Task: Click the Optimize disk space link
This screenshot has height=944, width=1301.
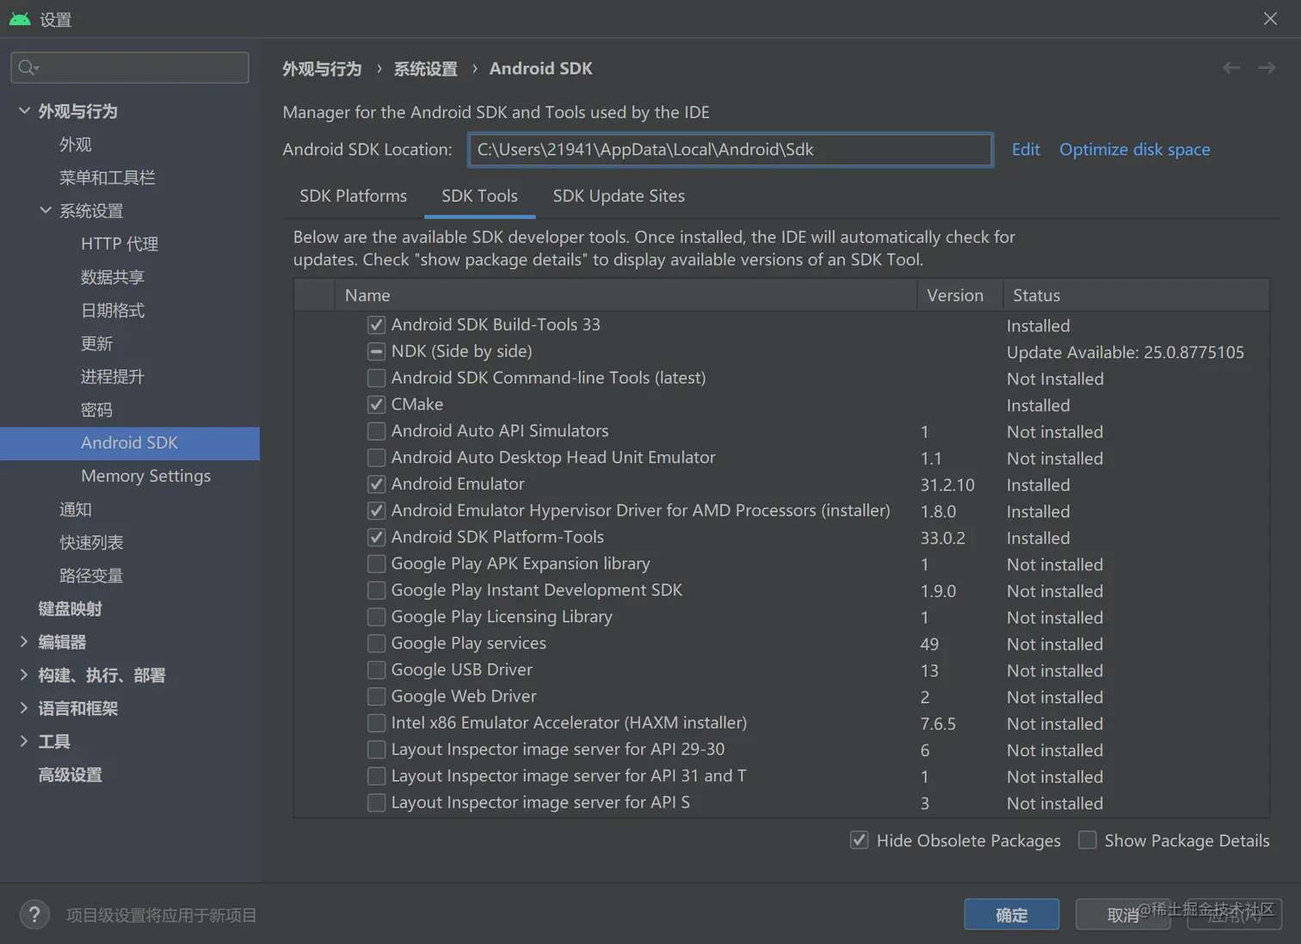Action: click(1134, 150)
